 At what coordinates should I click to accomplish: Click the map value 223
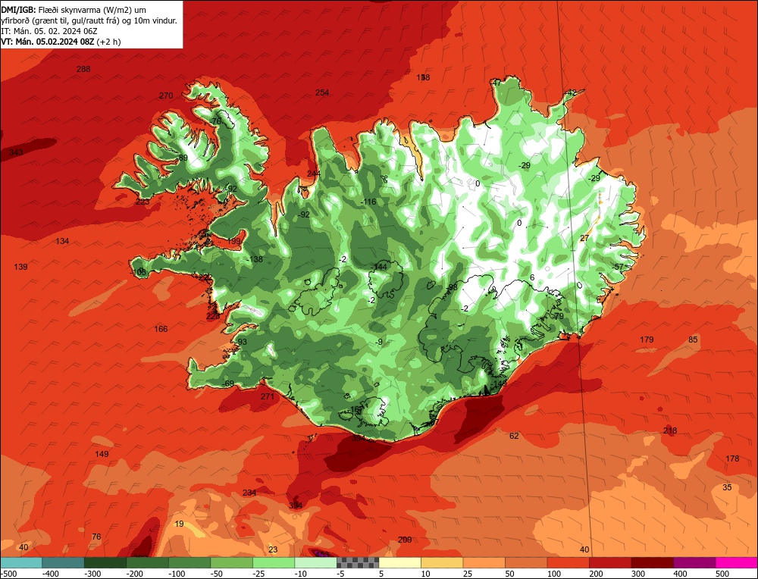click(143, 202)
